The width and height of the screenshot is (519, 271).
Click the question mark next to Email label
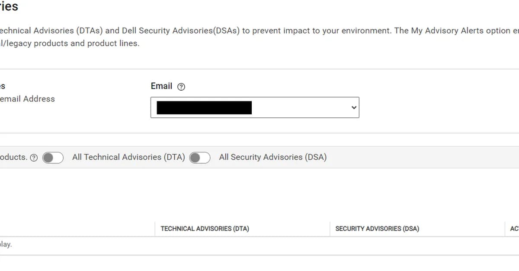point(181,86)
